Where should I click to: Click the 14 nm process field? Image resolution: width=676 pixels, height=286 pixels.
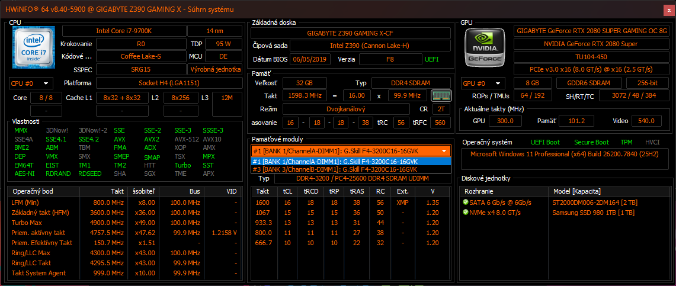[x=214, y=31]
